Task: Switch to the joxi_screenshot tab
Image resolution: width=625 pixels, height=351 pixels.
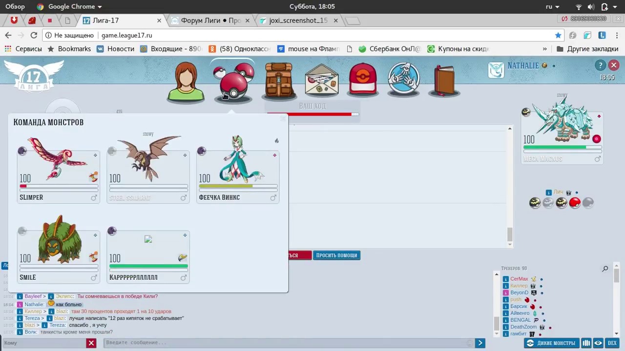Action: pos(298,20)
